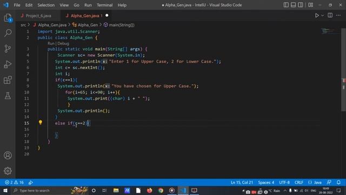346x195 pixels.
Task: Open the Accounts menu icon
Action: (x=8, y=155)
